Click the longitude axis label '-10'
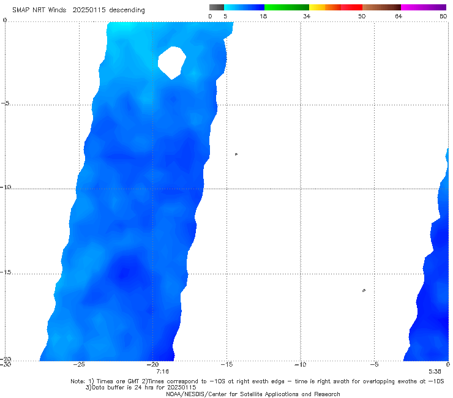The width and height of the screenshot is (453, 398). [300, 364]
